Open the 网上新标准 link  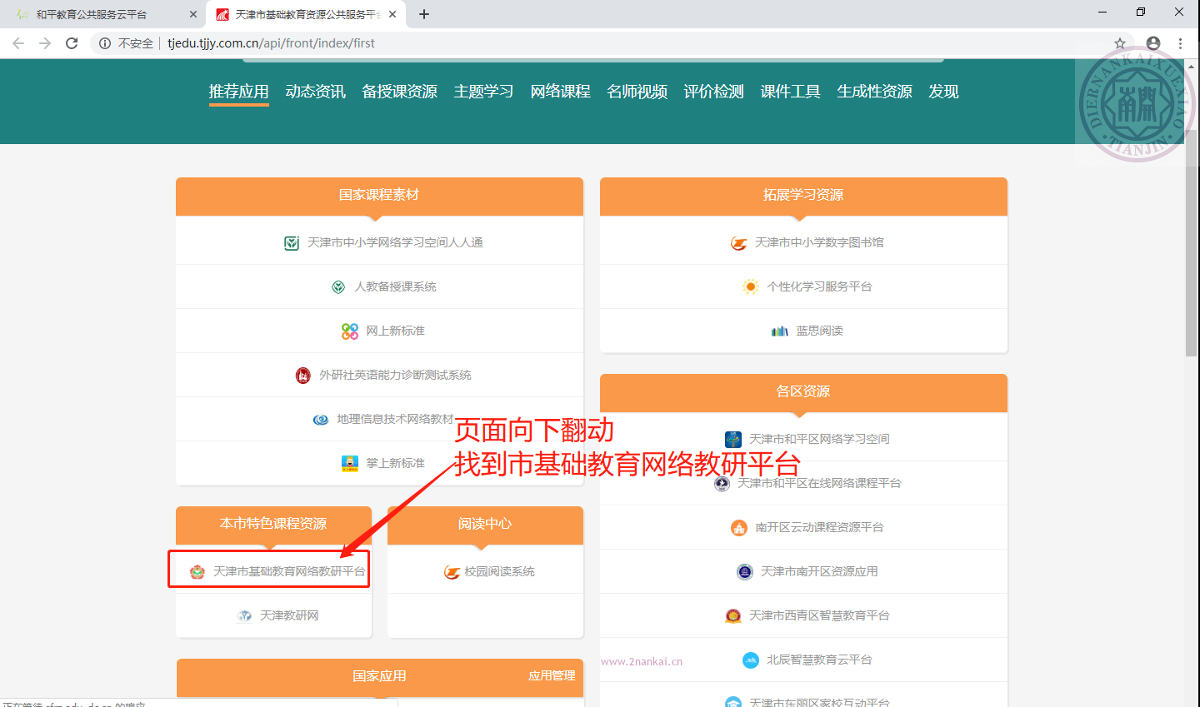point(395,331)
